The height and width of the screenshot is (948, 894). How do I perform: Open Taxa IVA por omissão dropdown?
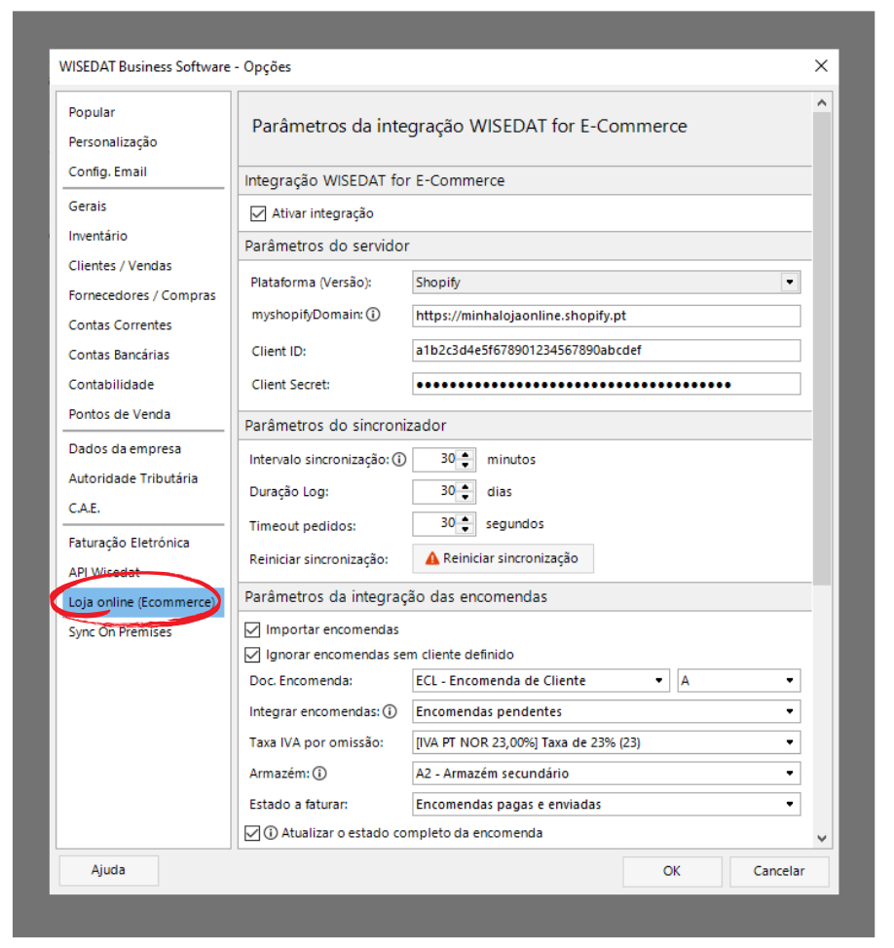point(790,743)
